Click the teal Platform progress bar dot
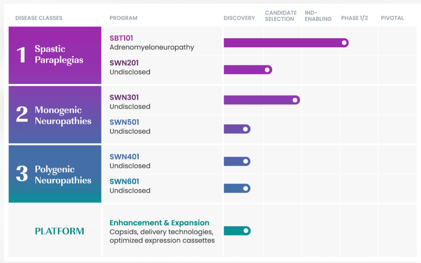The height and width of the screenshot is (263, 421). click(x=246, y=231)
